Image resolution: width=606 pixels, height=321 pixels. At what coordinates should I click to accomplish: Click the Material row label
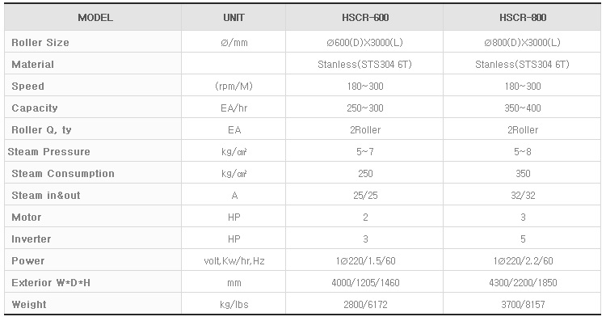pos(33,64)
